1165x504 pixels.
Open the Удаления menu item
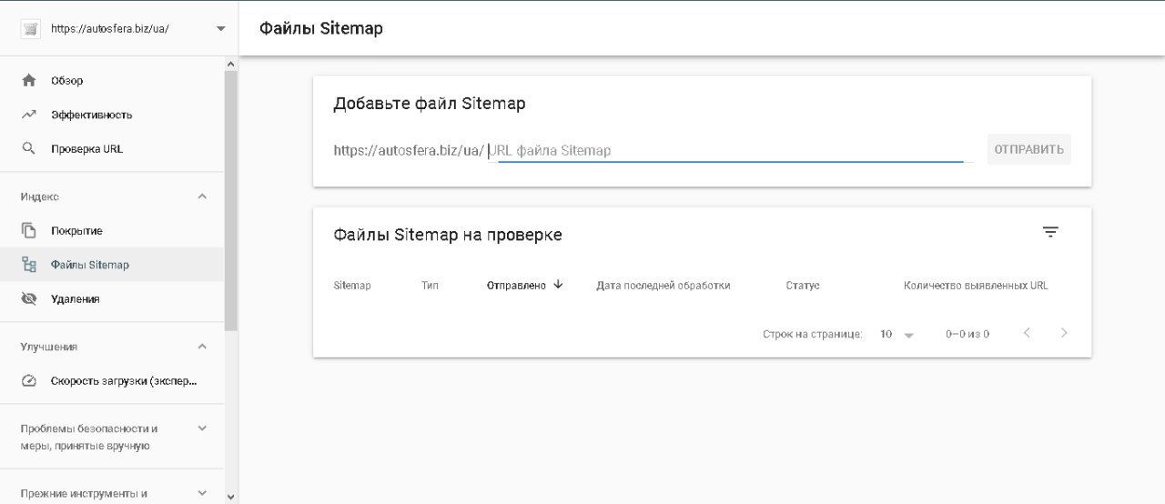pyautogui.click(x=113, y=298)
